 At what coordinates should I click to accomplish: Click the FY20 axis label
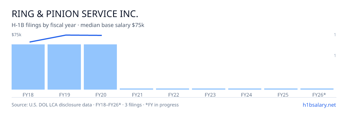pyautogui.click(x=101, y=95)
